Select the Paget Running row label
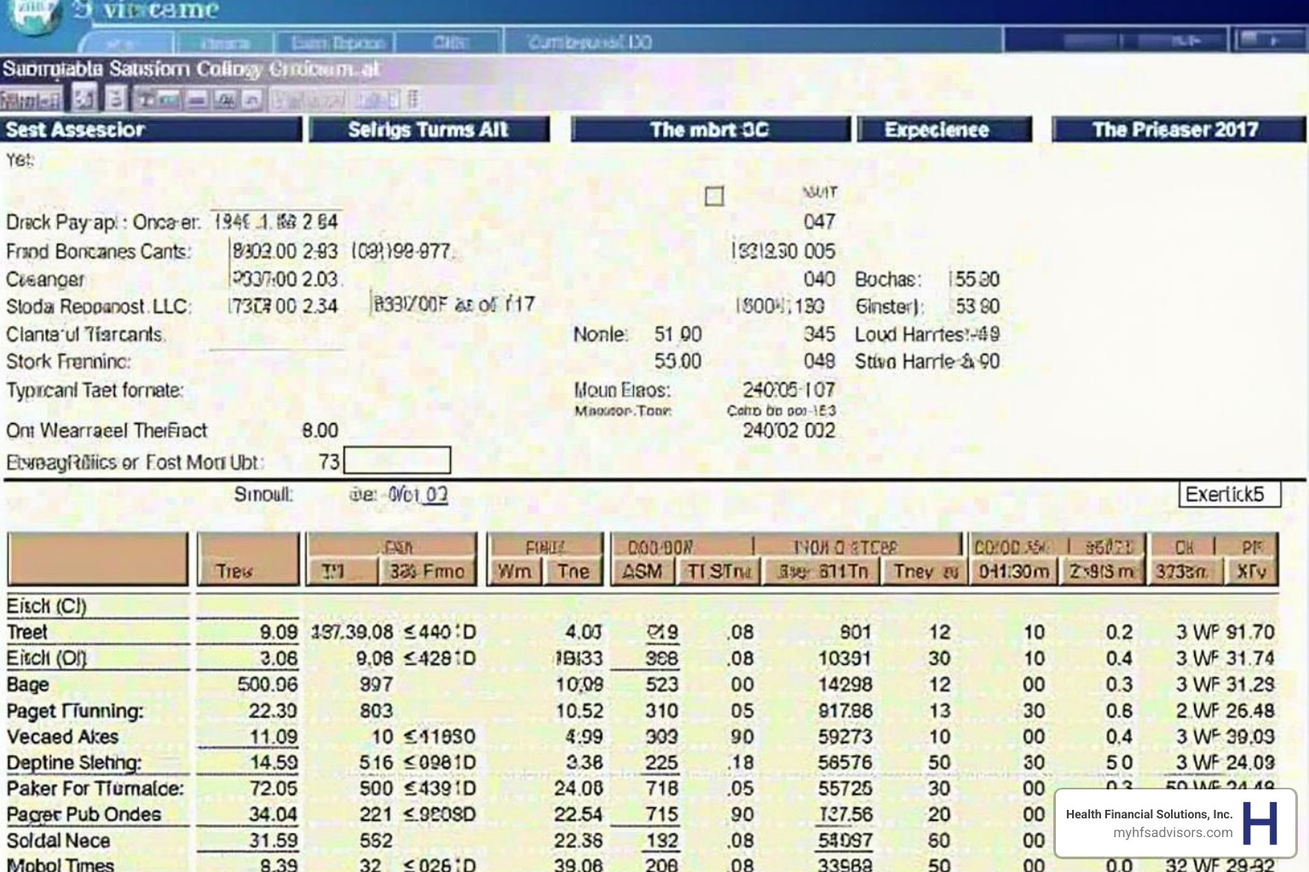The image size is (1309, 872). [x=75, y=711]
